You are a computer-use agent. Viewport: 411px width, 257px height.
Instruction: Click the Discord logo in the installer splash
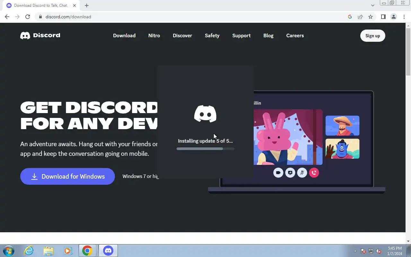(x=205, y=114)
